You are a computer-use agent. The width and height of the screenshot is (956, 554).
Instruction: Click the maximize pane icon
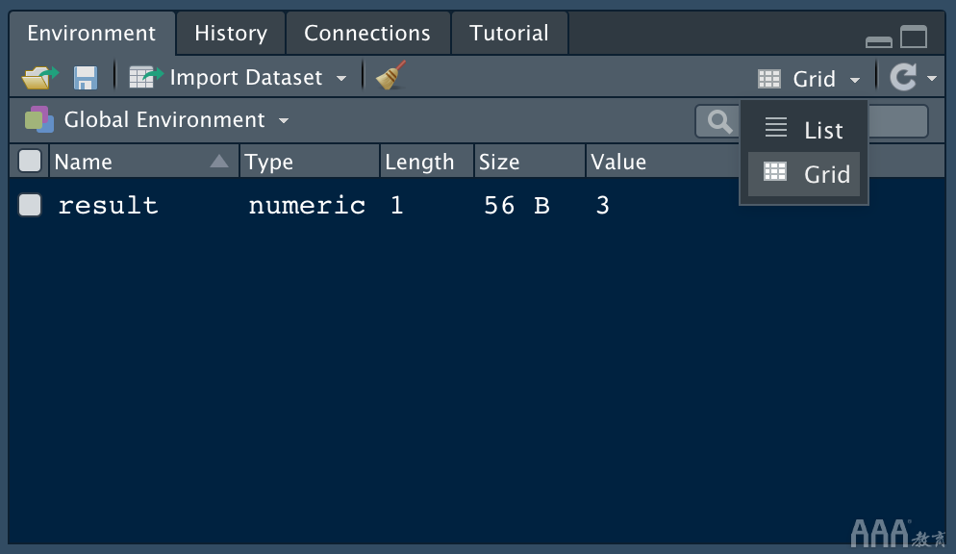click(914, 38)
